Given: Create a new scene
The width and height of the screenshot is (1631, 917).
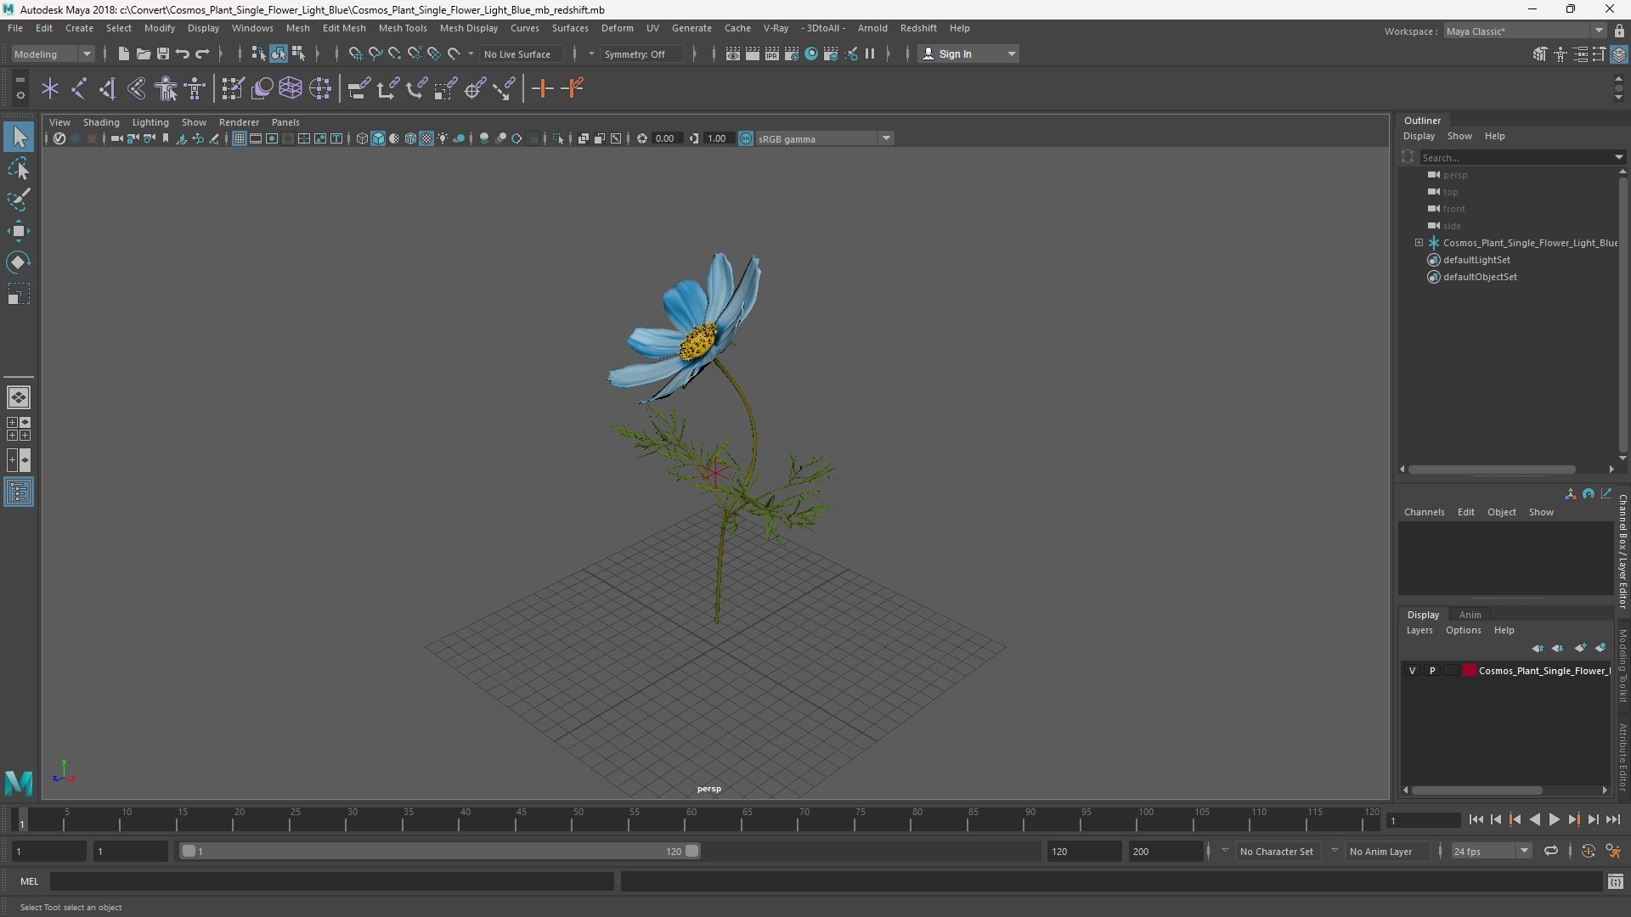Looking at the screenshot, I should pos(123,53).
